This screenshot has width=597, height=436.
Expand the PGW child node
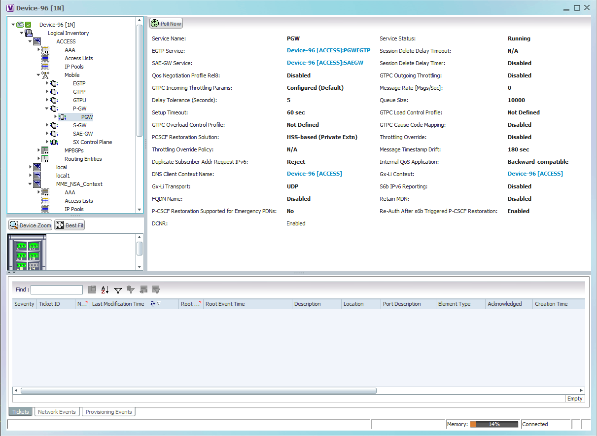point(55,117)
